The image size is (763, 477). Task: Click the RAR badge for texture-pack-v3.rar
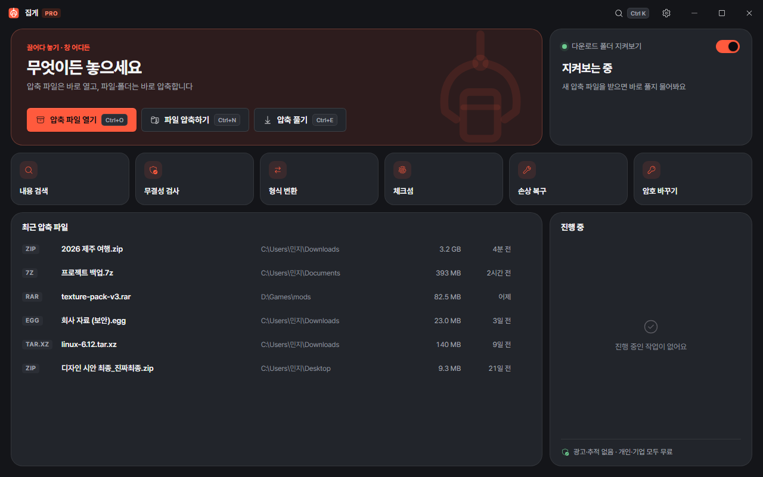click(x=32, y=297)
